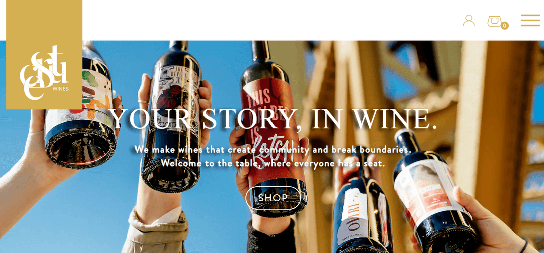Click the empty white header bar
544x253 pixels.
[x=270, y=20]
